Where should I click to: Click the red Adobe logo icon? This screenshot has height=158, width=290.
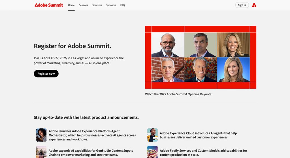tap(254, 5)
